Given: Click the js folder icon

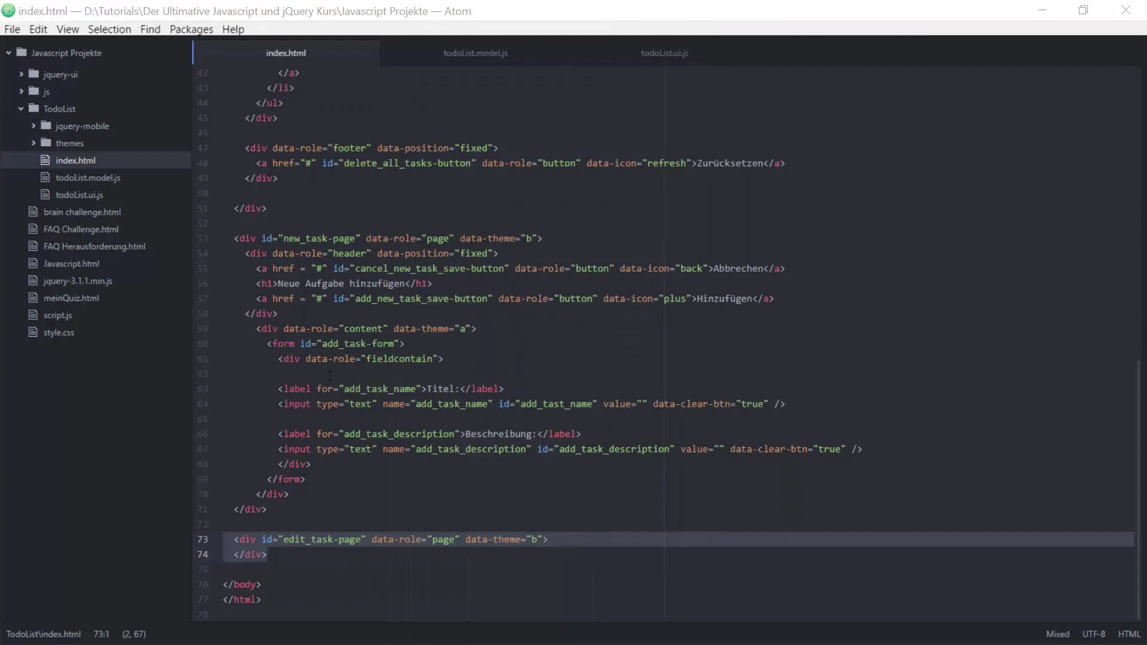Looking at the screenshot, I should coord(34,91).
